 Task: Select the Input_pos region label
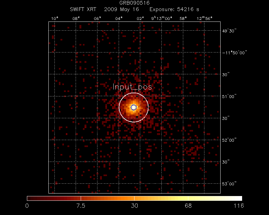pyautogui.click(x=132, y=87)
